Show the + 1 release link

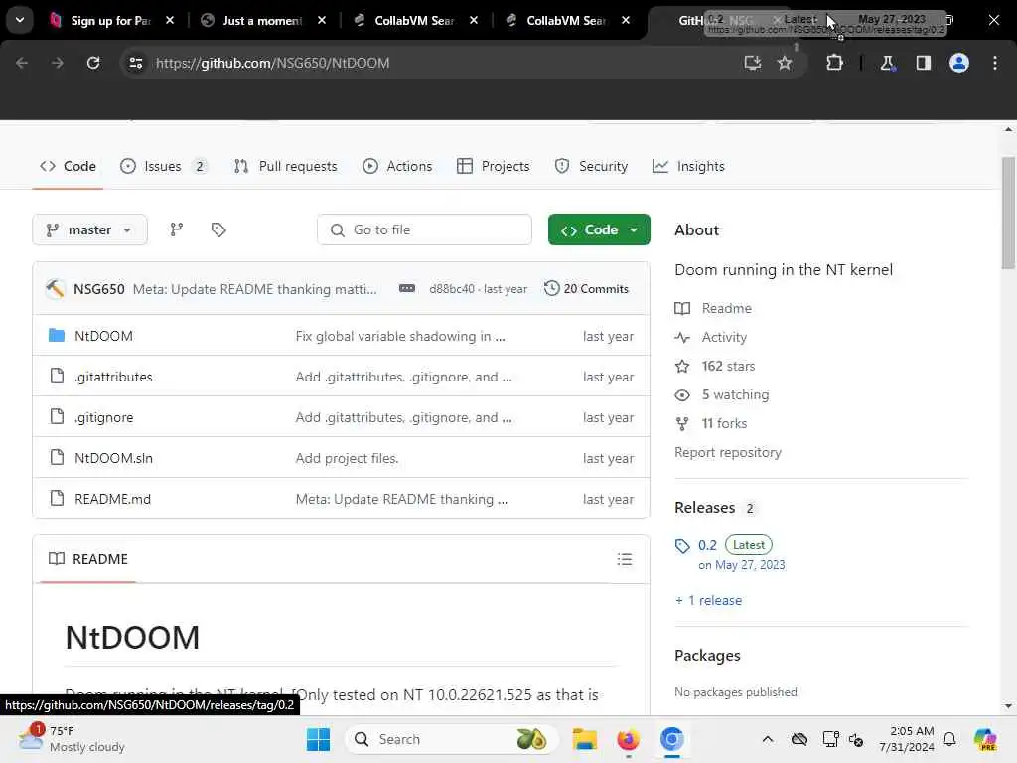708,601
